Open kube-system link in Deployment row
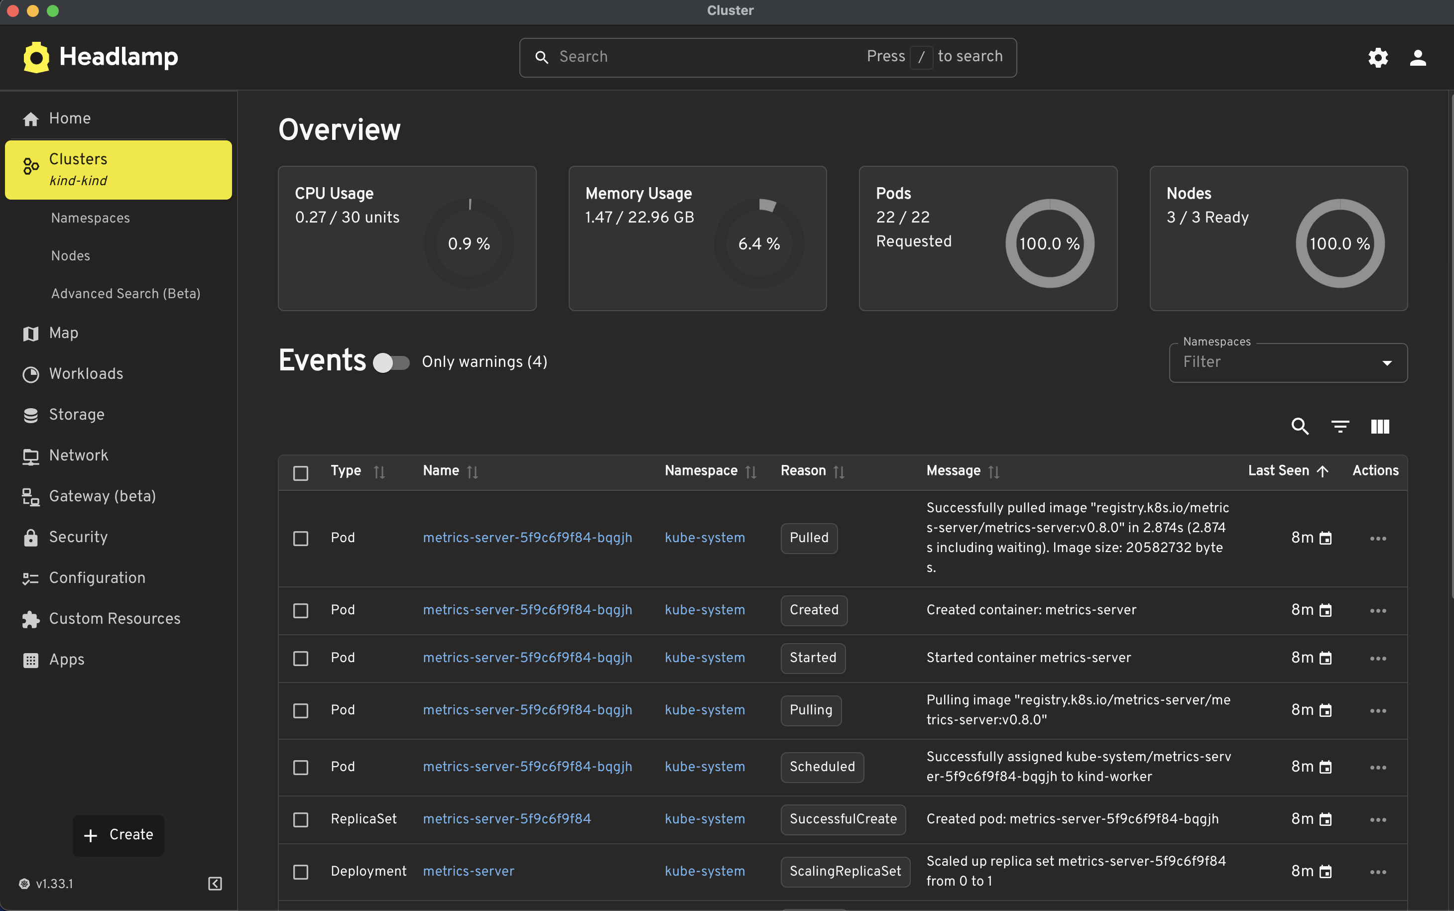 [705, 871]
